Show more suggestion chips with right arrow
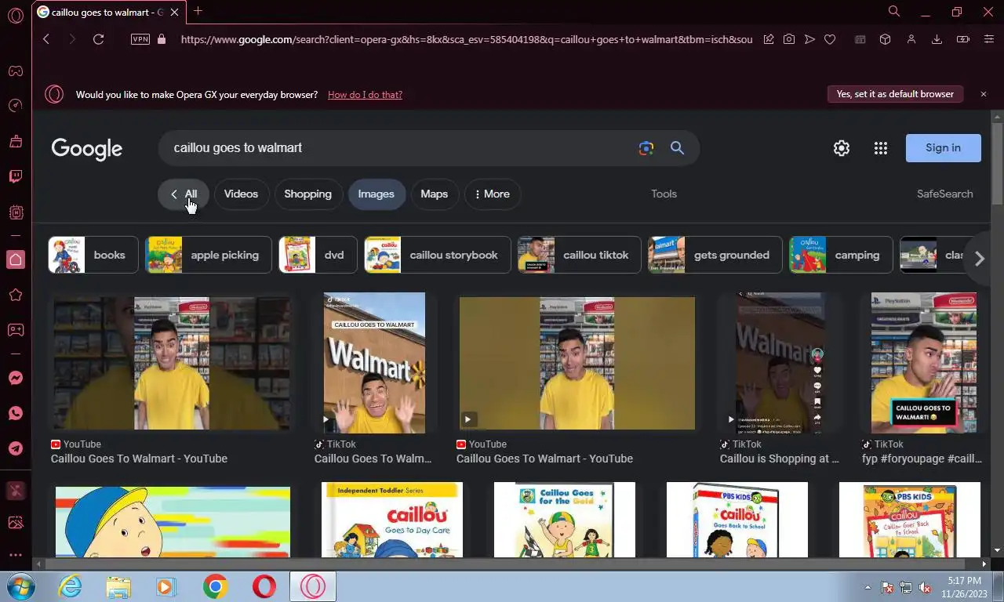1004x602 pixels. tap(979, 259)
